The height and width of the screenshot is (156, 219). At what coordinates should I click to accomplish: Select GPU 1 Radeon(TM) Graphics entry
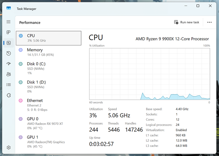[x=49, y=141]
